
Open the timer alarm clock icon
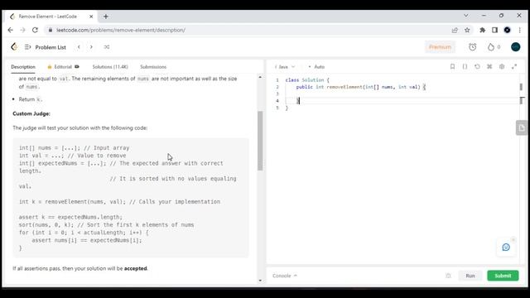pos(472,47)
